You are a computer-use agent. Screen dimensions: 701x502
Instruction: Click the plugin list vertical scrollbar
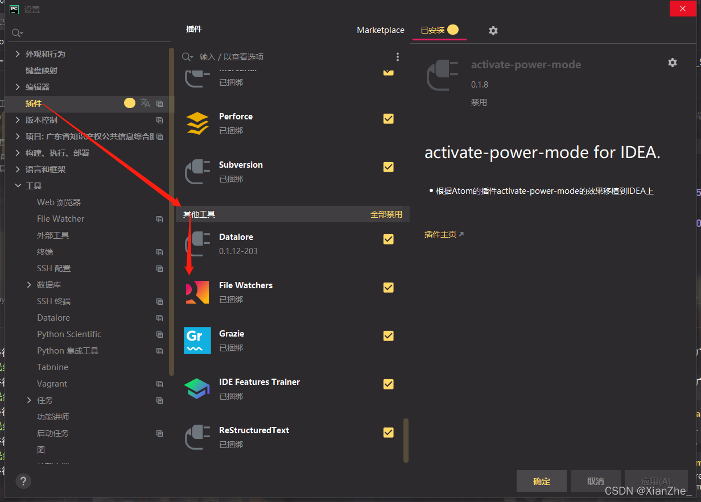pos(406,441)
